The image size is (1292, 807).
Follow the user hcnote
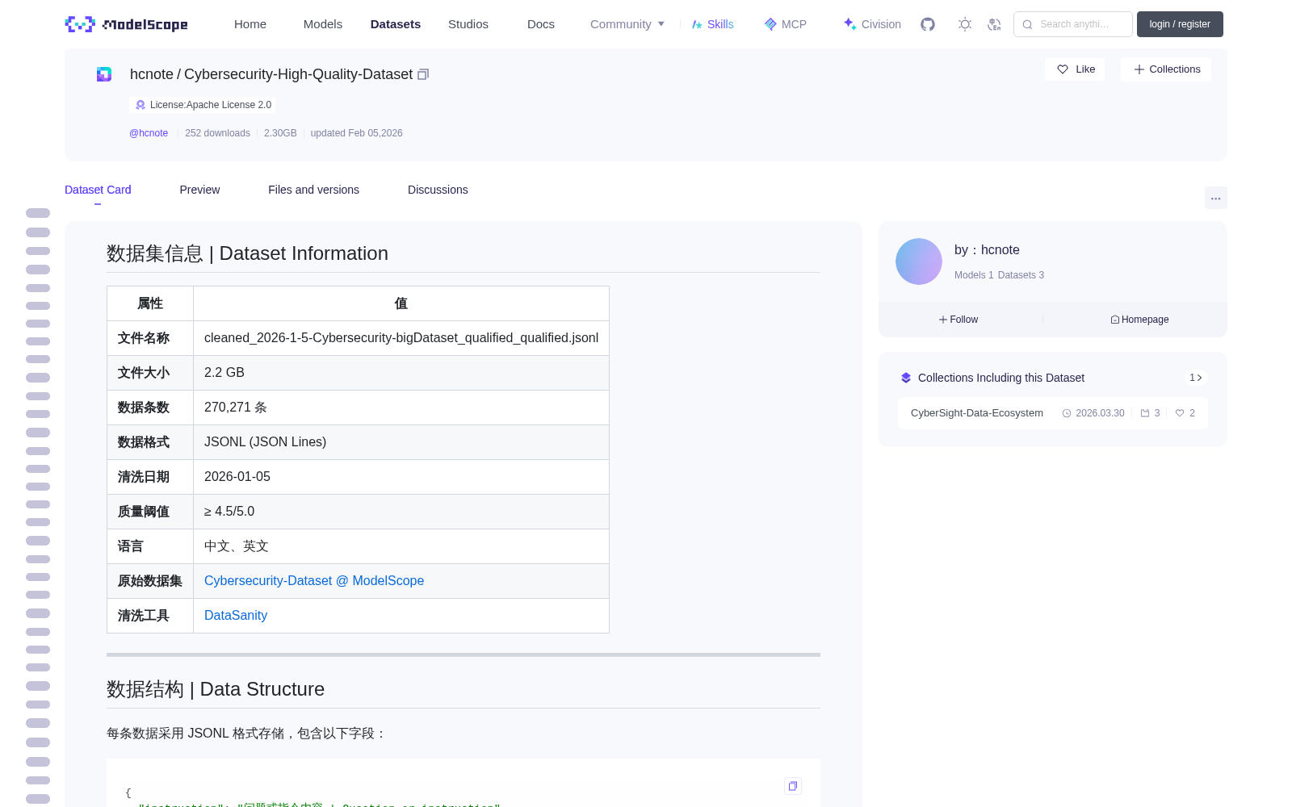point(959,320)
